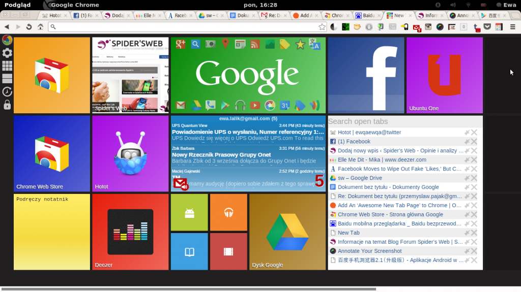The image size is (521, 292).
Task: Bookmark this page with star in address bar
Action: 322,27
